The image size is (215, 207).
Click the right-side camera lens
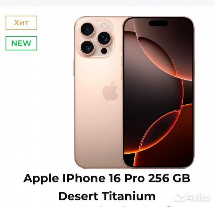[x=104, y=38]
